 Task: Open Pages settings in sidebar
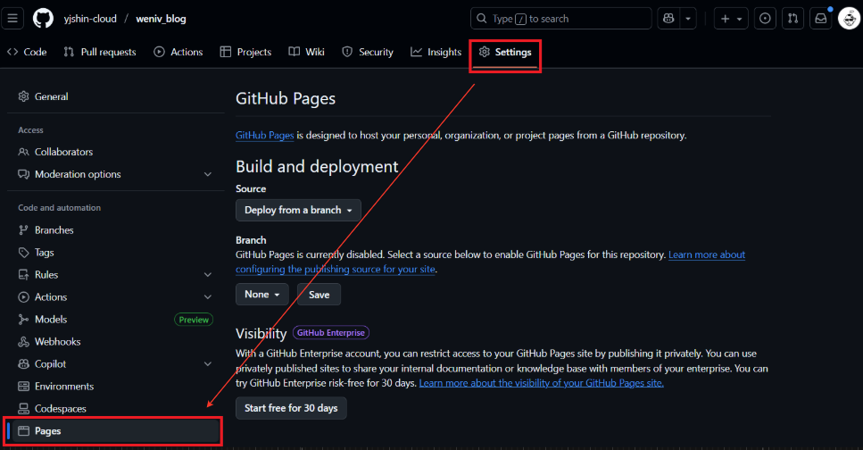click(116, 430)
